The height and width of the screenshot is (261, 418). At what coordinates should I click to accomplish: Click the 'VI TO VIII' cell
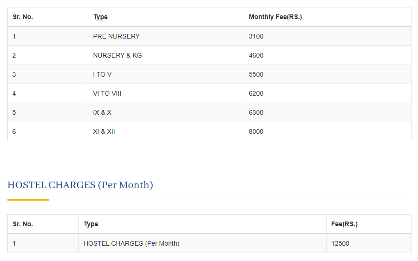click(107, 93)
